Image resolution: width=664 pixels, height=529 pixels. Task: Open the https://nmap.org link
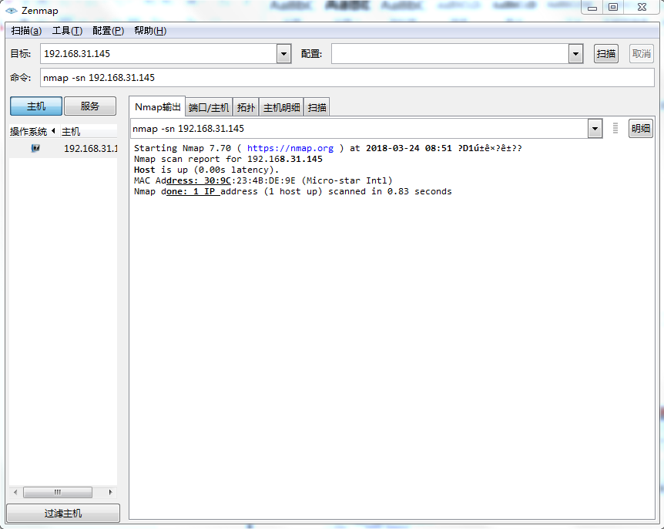tap(290, 148)
